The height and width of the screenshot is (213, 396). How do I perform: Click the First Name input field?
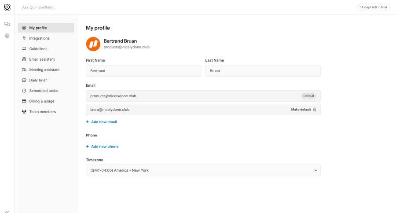143,71
